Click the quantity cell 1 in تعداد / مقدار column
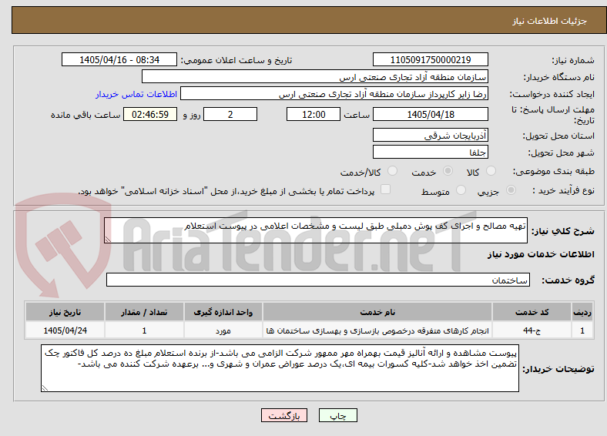Screen dimensions: 607x436 144,330
